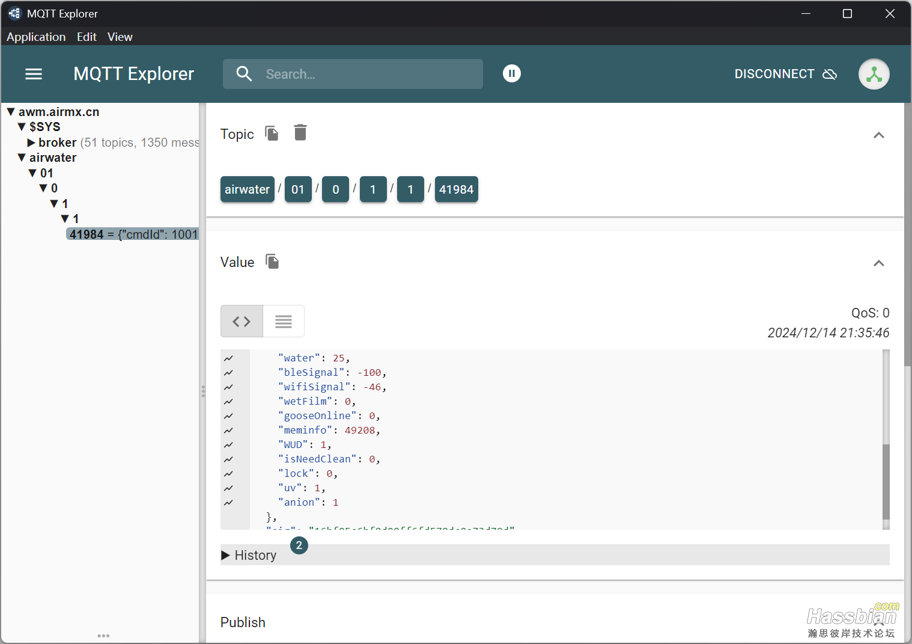
Task: Show chart for isNeedClean value
Action: click(228, 459)
